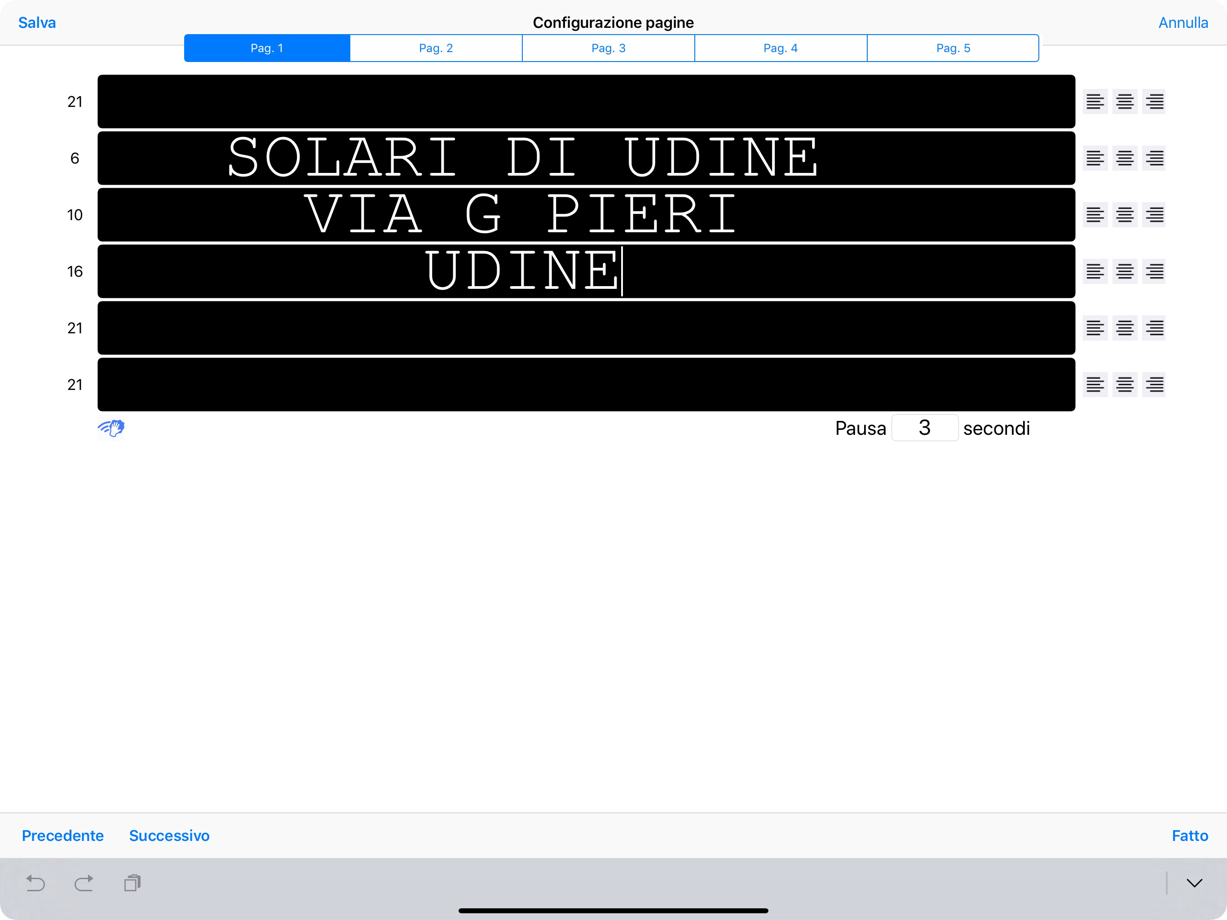Screen dimensions: 1227x920
Task: Left-align the VIA G PIERI row
Action: [x=1095, y=215]
